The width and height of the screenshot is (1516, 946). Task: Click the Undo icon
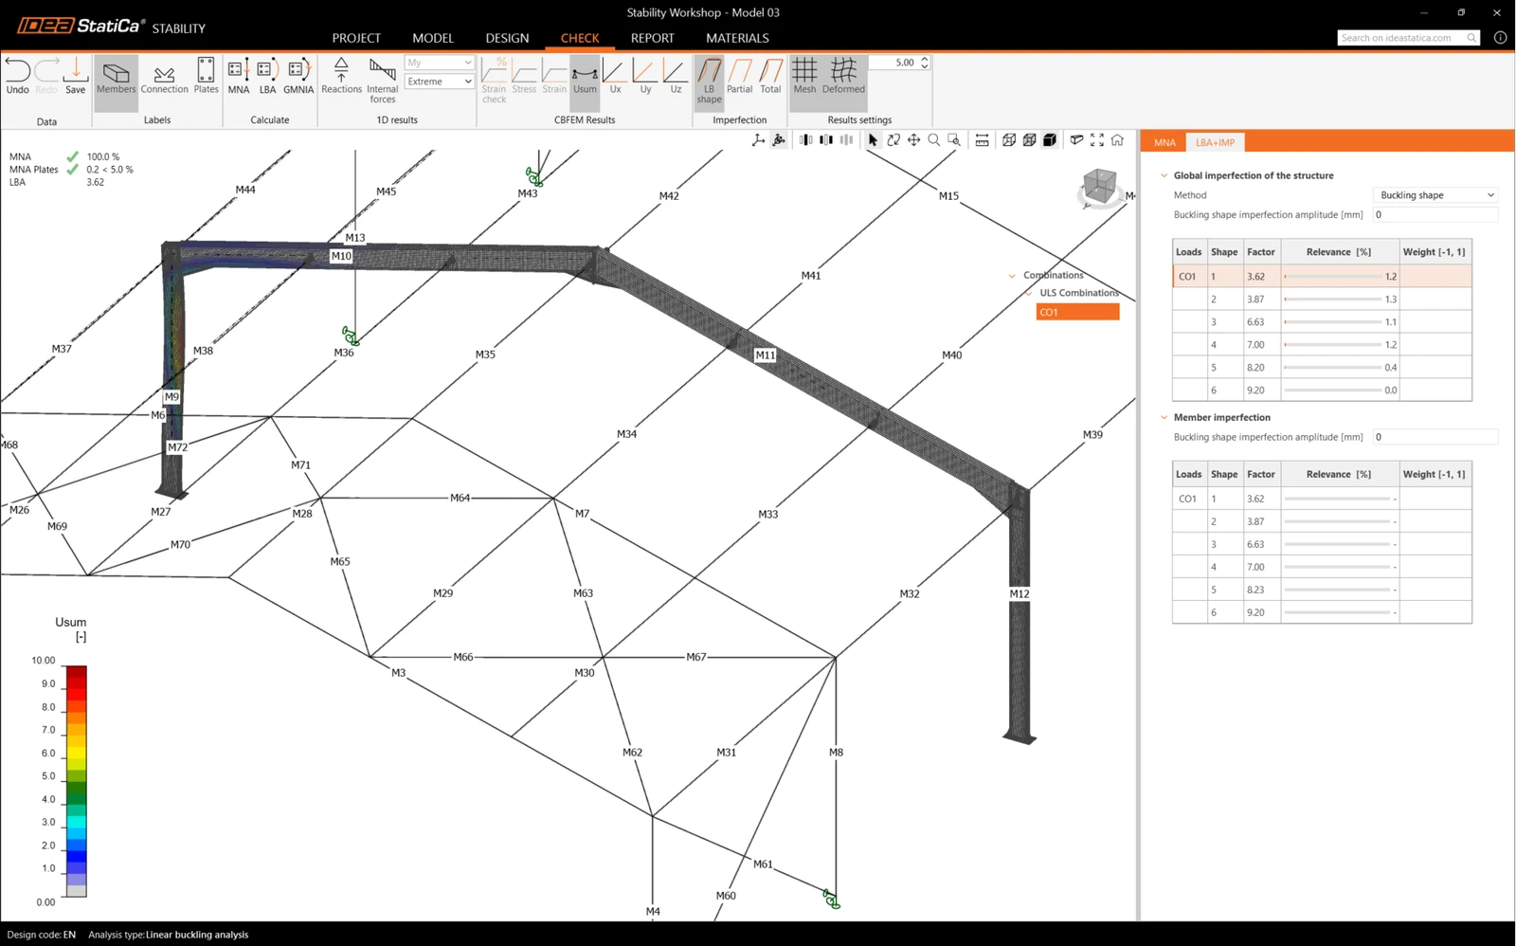tap(17, 76)
